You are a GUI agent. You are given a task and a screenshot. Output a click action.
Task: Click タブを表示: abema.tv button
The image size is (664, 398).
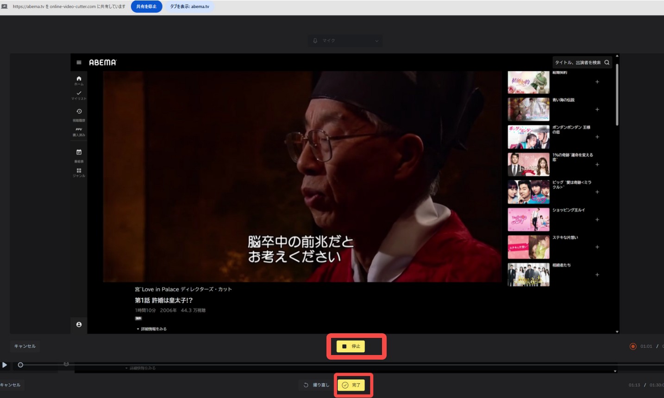[x=189, y=6]
